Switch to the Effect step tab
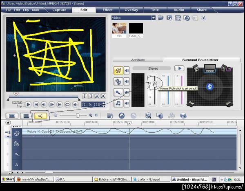245x191 pixels. 107,10
